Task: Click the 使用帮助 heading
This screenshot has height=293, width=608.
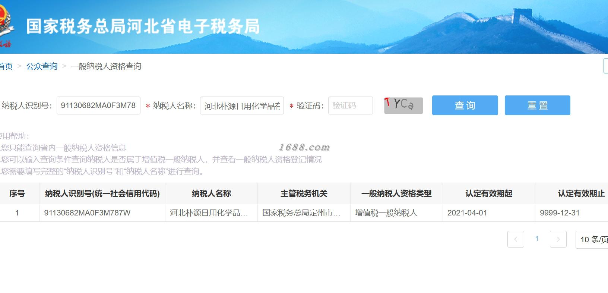Action: tap(14, 136)
